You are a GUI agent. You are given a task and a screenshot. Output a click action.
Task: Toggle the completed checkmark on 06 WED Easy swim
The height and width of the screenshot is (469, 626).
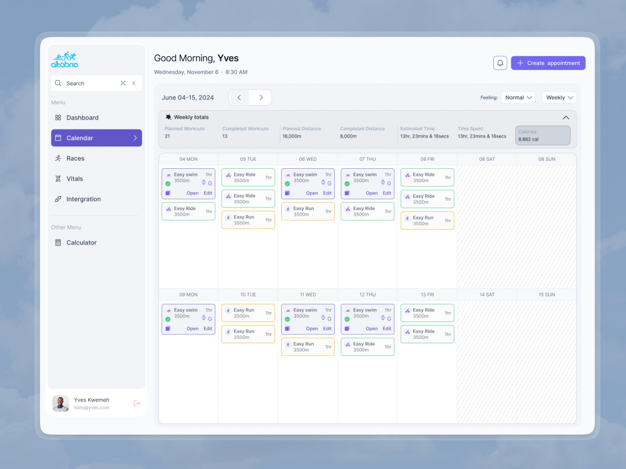[287, 184]
